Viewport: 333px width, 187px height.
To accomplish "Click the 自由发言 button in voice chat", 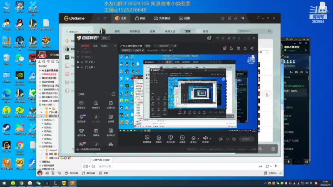I will click(71, 173).
